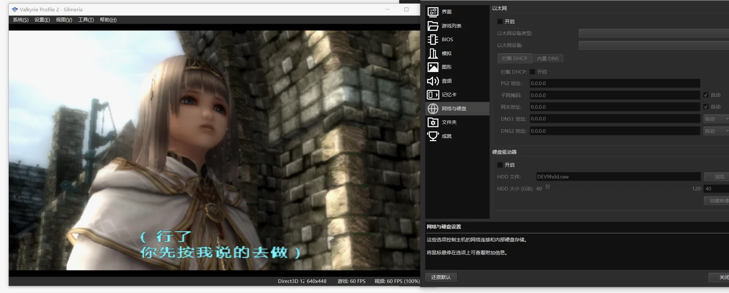Image resolution: width=729 pixels, height=293 pixels.
Task: Click the HDD 文件 DEV9hdd.raw field
Action: pyautogui.click(x=618, y=177)
